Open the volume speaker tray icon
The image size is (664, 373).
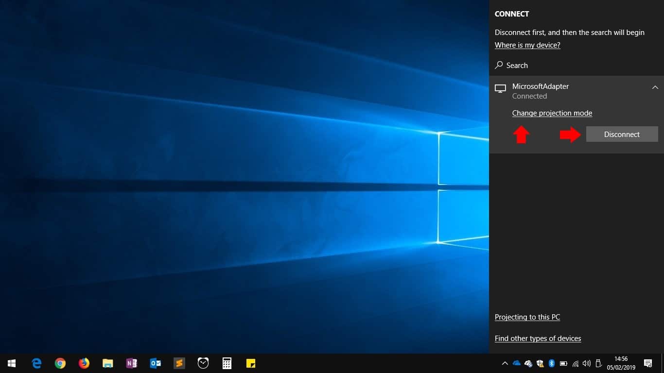(x=587, y=363)
